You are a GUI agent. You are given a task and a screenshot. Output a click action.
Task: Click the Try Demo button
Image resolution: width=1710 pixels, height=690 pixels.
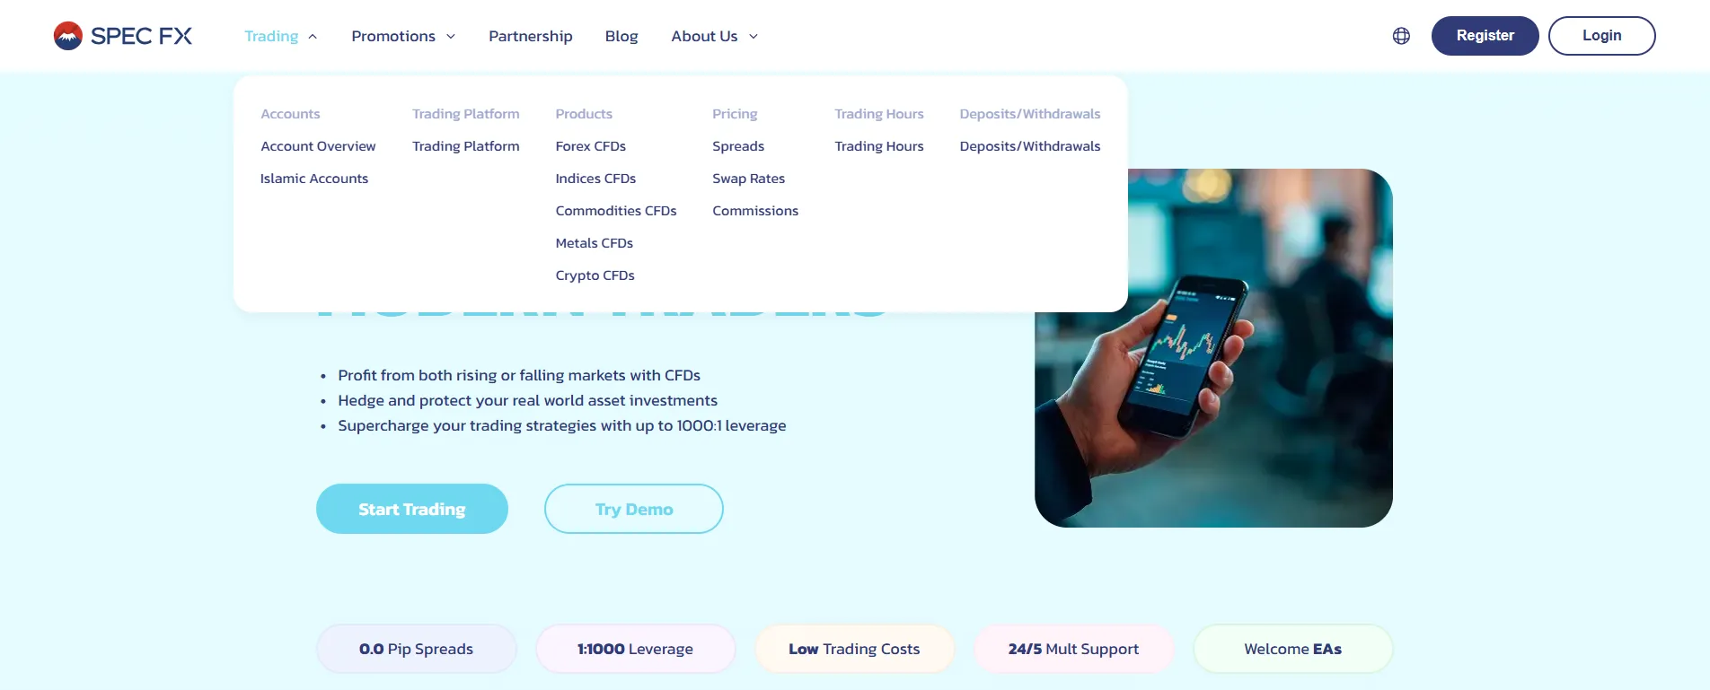pyautogui.click(x=634, y=509)
